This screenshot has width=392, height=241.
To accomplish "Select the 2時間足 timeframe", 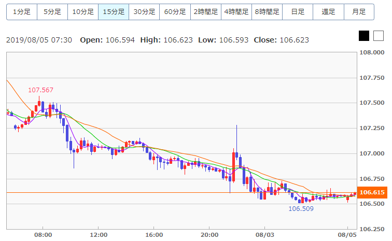I will [x=205, y=11].
